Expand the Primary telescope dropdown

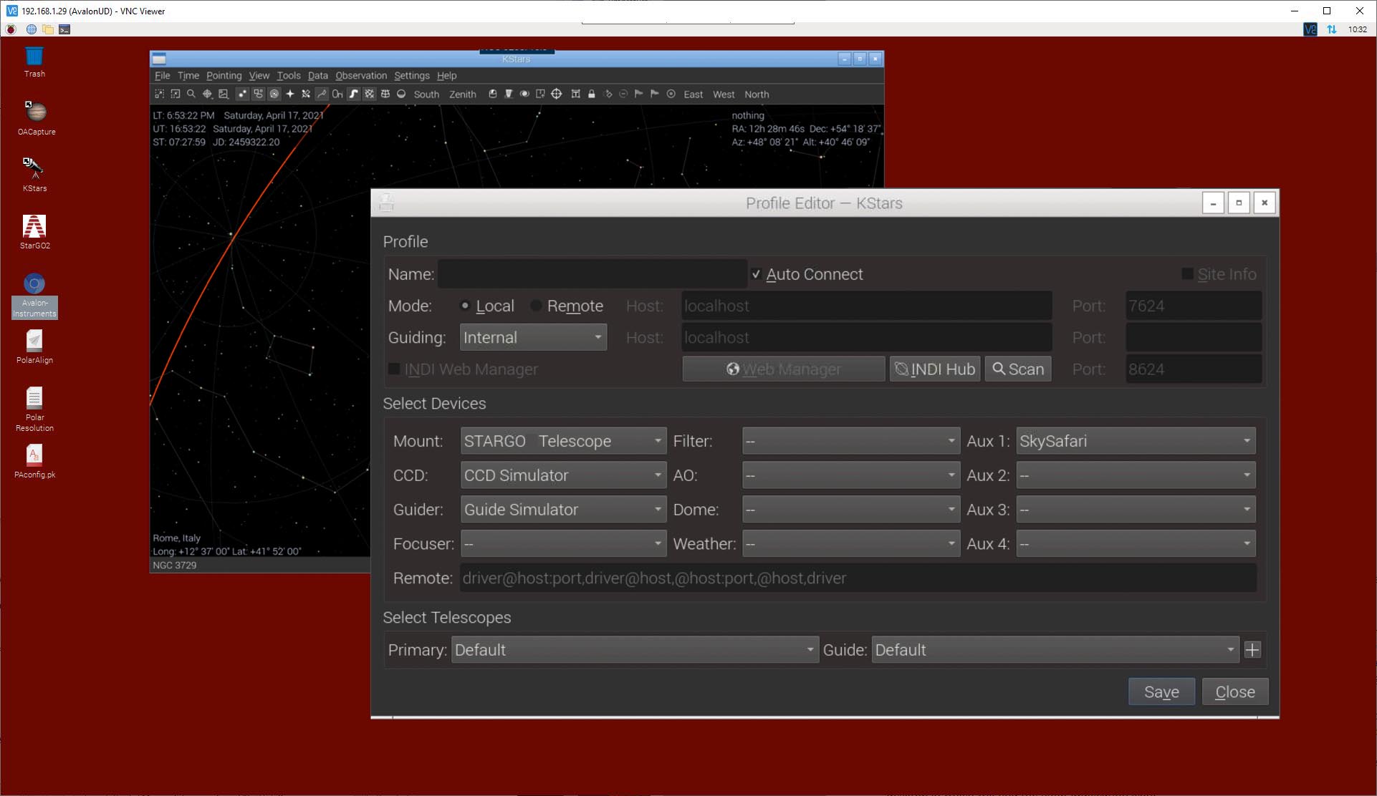635,650
